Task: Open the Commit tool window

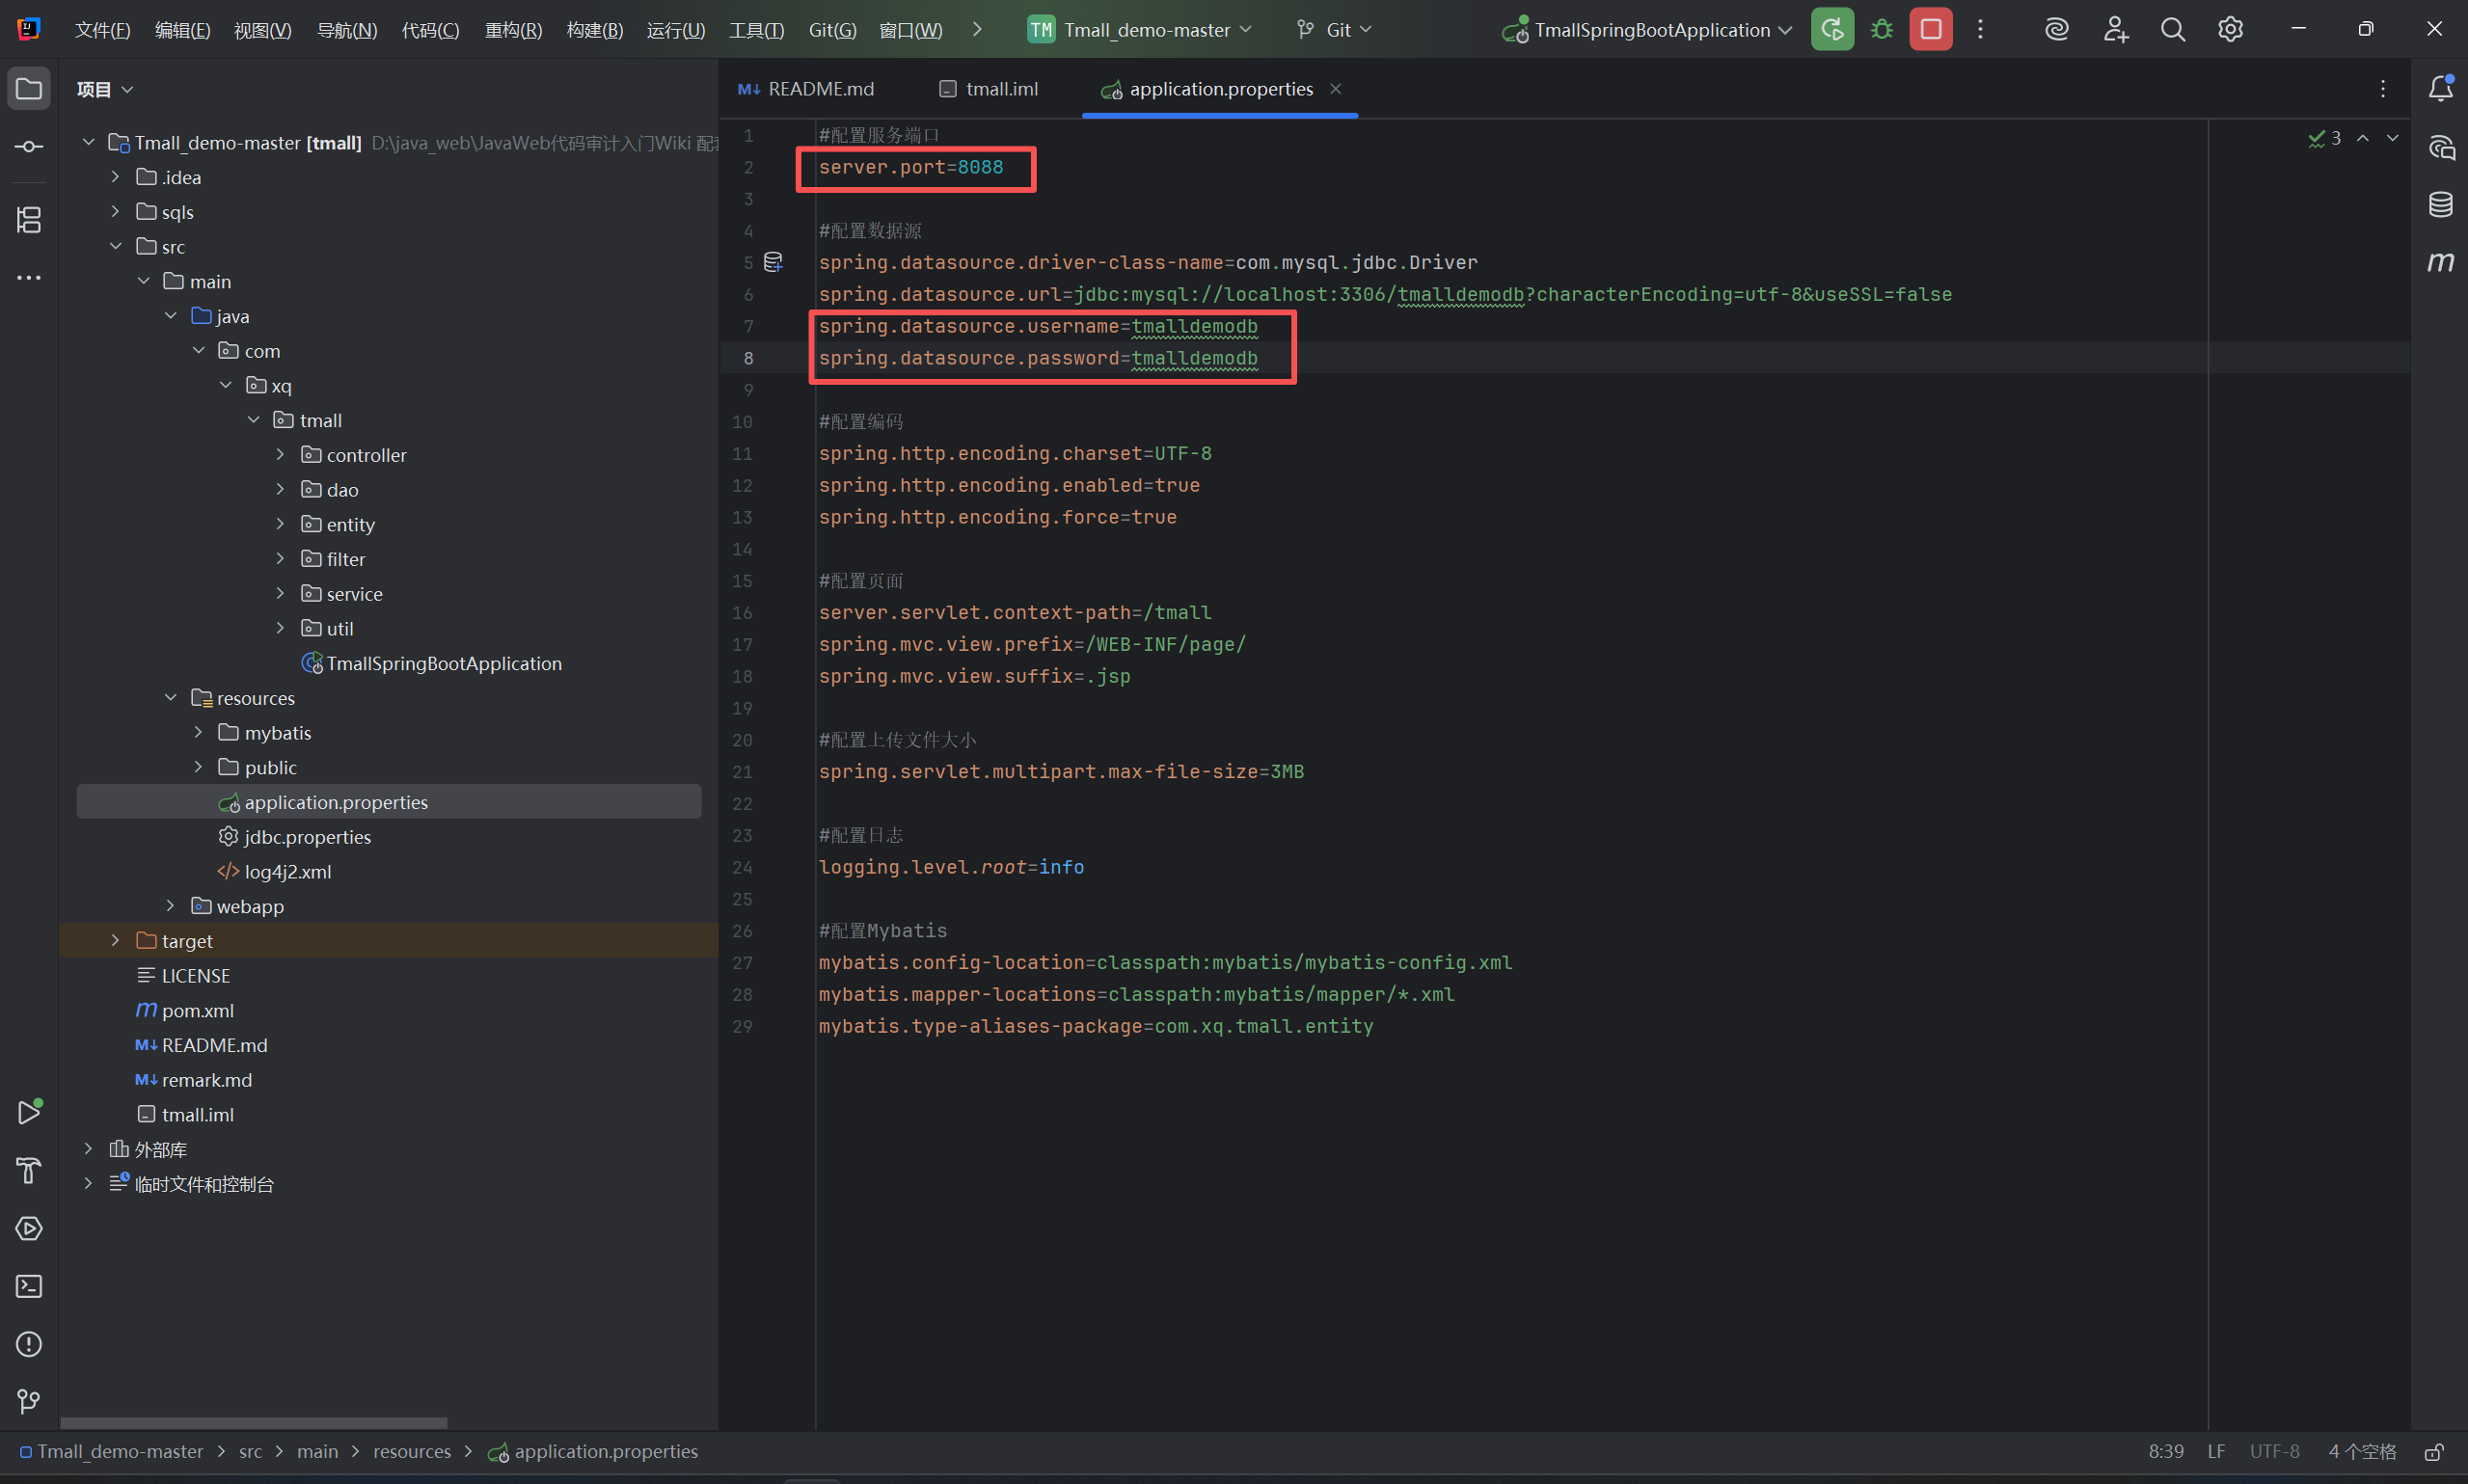Action: point(29,147)
